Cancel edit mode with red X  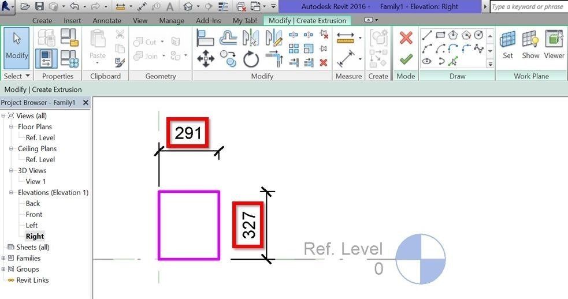[406, 38]
